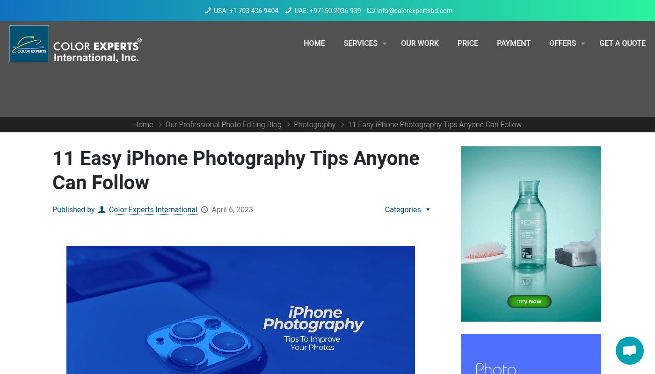
Task: Click the info@colorexpertsbd.com email address
Action: tap(415, 11)
